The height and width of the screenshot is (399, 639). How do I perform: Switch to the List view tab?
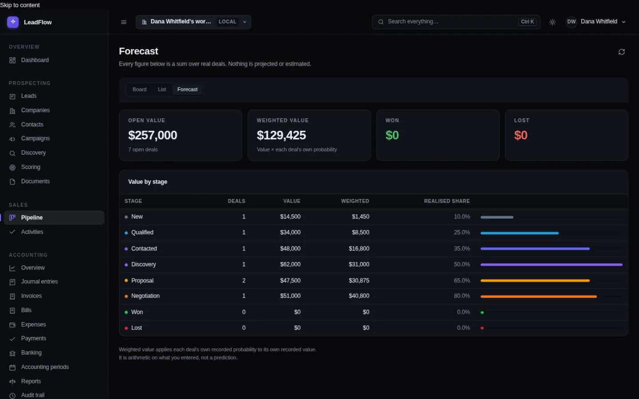point(162,90)
